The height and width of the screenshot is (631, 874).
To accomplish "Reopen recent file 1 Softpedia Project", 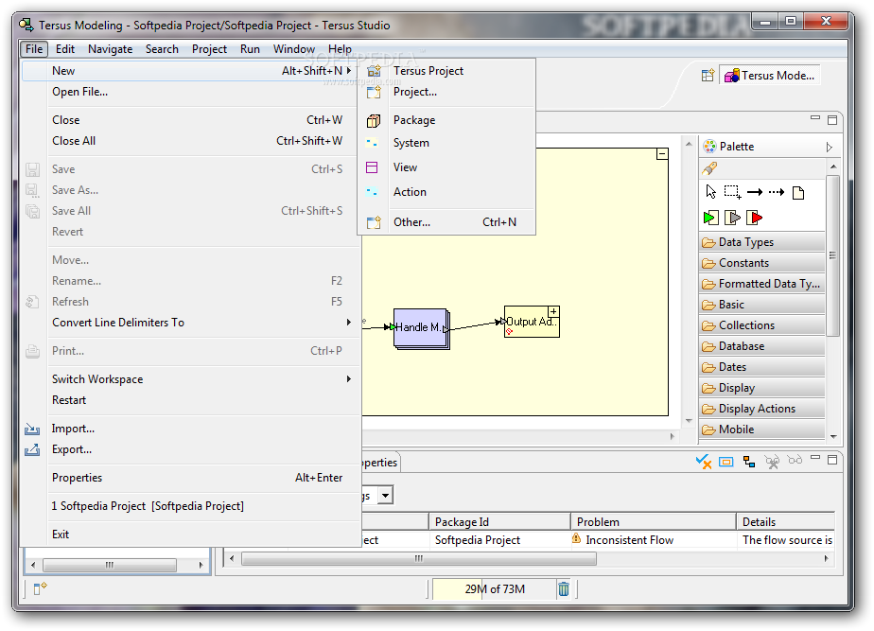I will (191, 505).
